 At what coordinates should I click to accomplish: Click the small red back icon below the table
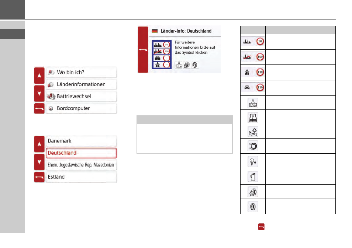261,227
